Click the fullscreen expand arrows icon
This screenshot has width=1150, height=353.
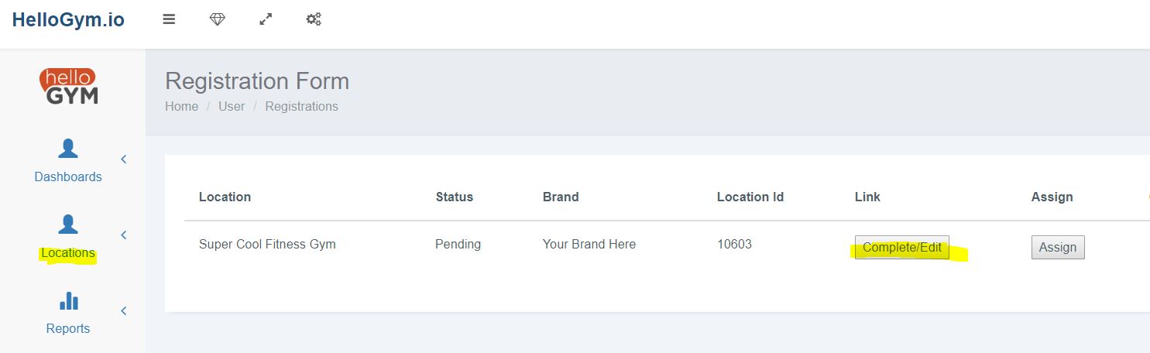click(x=266, y=20)
